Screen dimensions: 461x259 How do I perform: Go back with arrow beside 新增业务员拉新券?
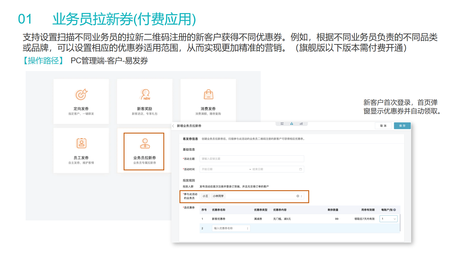point(173,126)
